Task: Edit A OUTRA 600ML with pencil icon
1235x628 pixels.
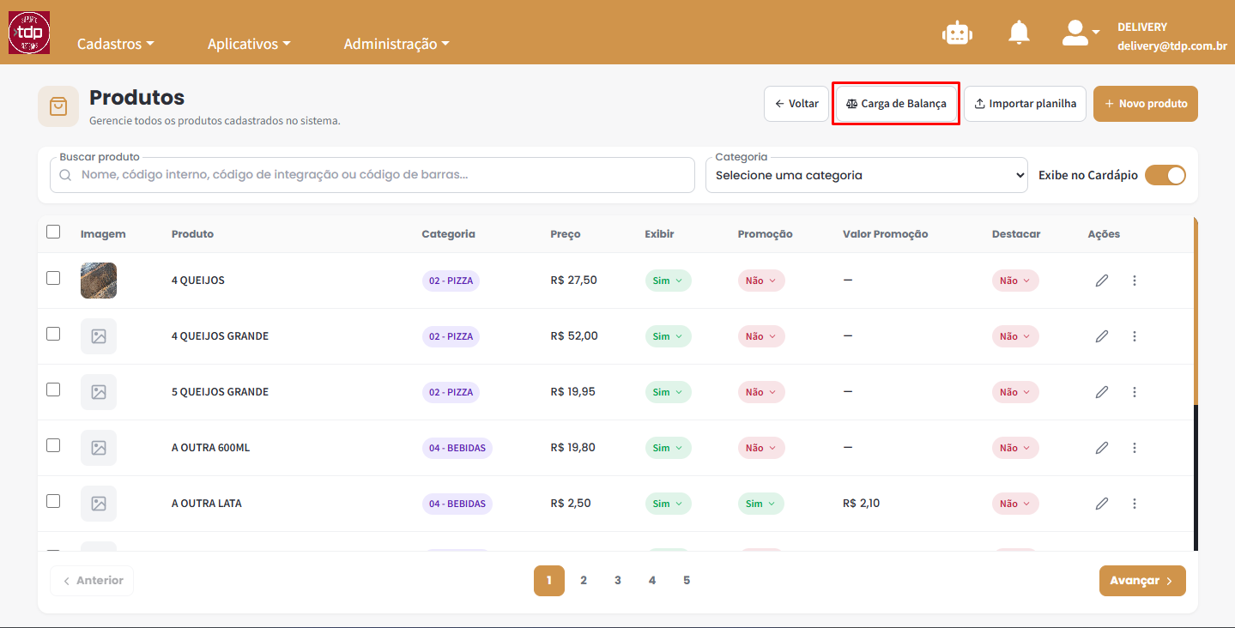Action: (x=1102, y=448)
